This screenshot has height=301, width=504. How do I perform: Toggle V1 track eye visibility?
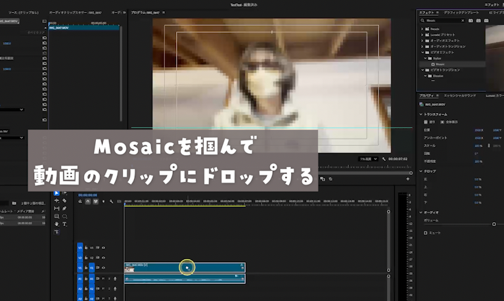pyautogui.click(x=104, y=267)
